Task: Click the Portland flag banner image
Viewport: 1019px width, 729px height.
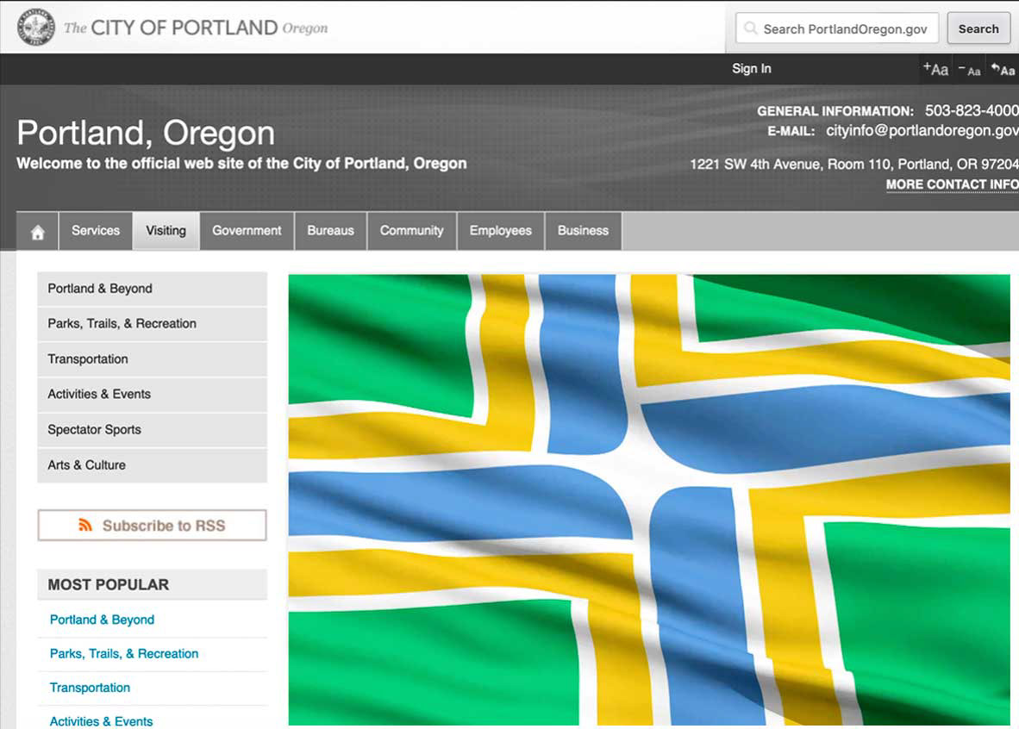Action: tap(649, 500)
